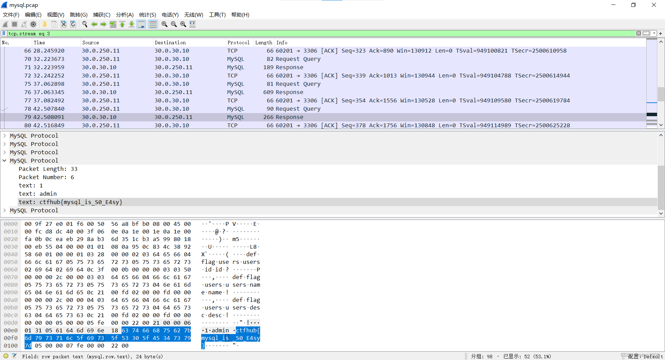Reset zoom to 100%
The width and height of the screenshot is (665, 360).
tap(183, 24)
